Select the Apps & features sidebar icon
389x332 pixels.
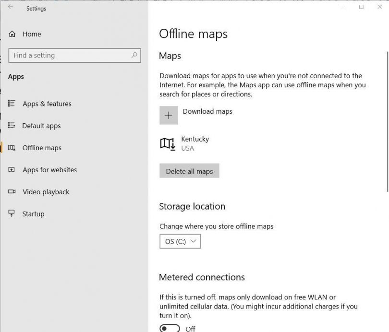tap(11, 104)
